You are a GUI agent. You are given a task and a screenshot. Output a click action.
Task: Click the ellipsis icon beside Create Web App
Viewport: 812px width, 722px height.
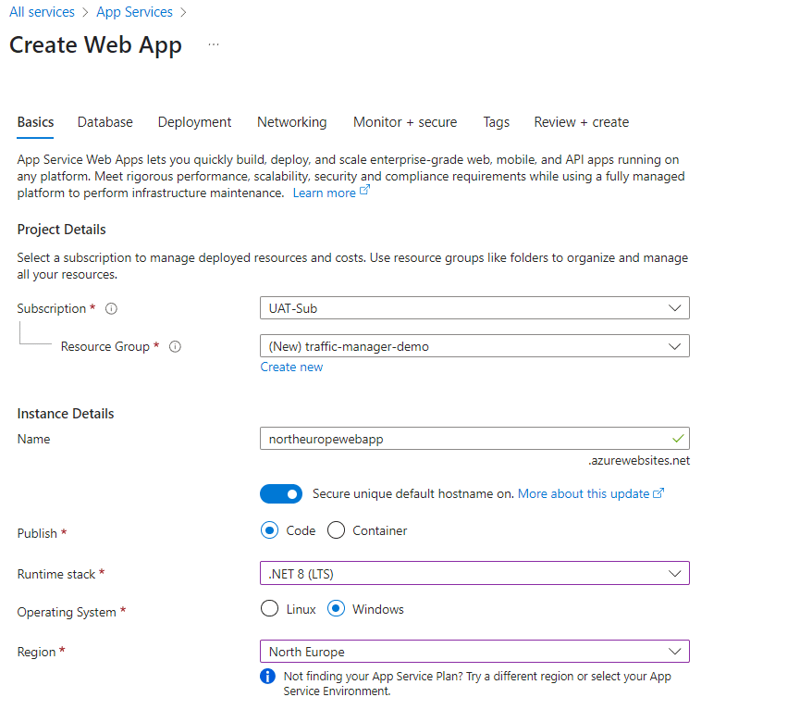[x=214, y=44]
